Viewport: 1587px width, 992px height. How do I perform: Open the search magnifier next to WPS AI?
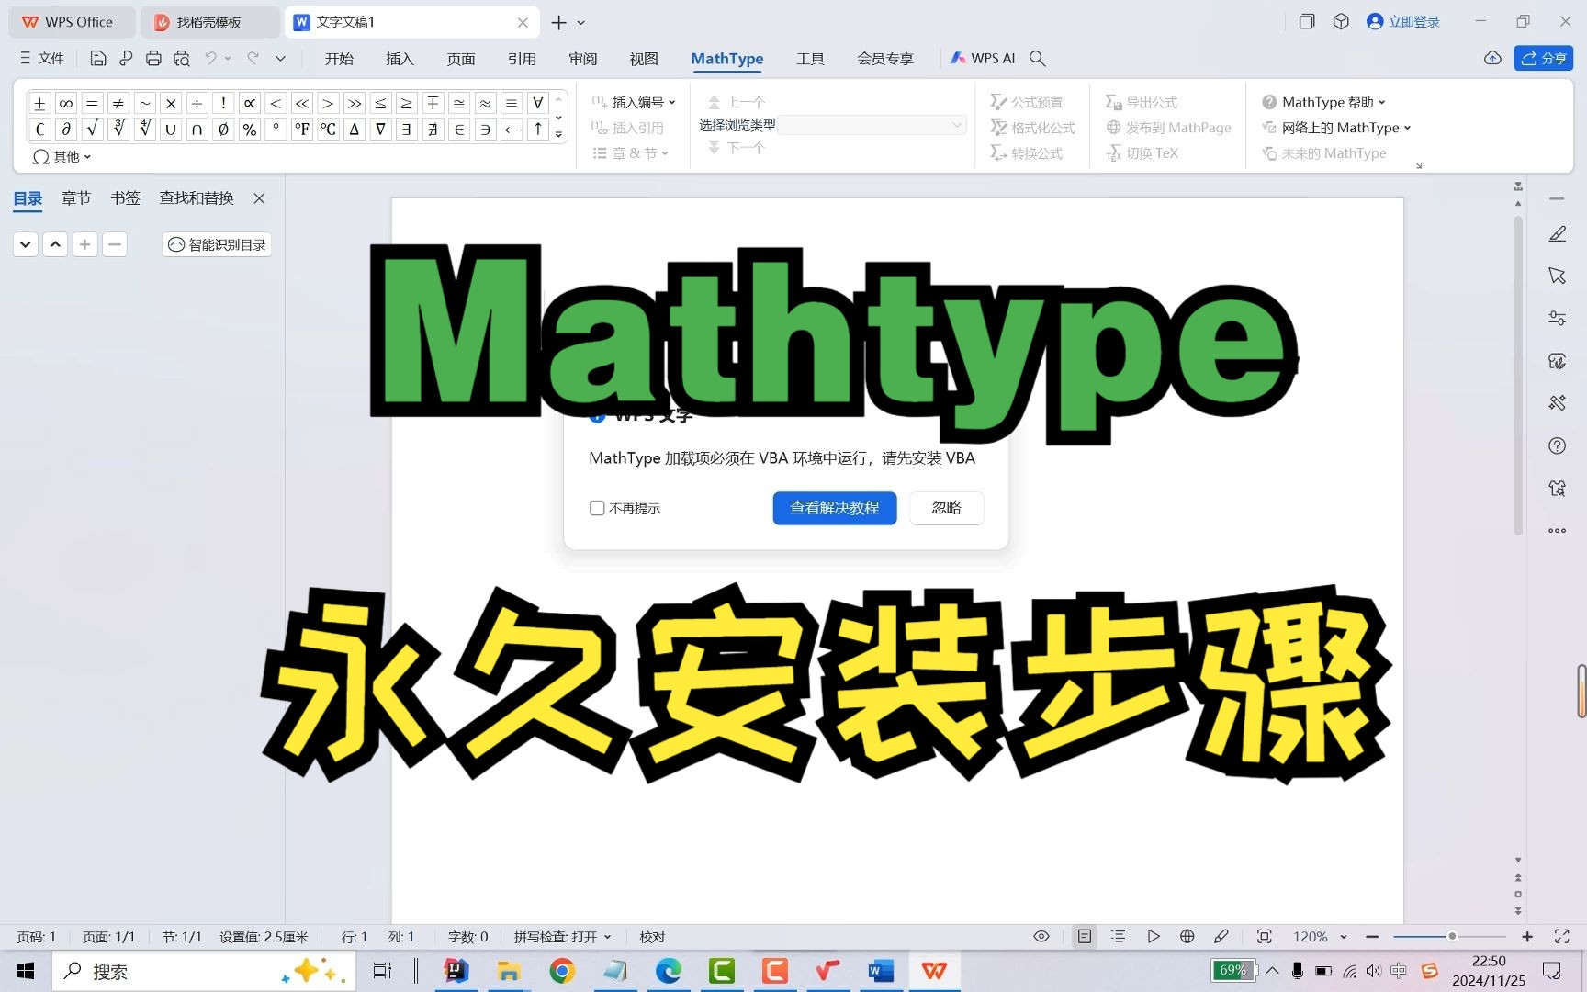(1038, 58)
